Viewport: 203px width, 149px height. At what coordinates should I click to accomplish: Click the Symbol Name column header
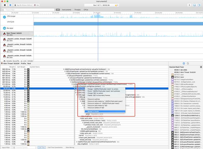coord(35,67)
